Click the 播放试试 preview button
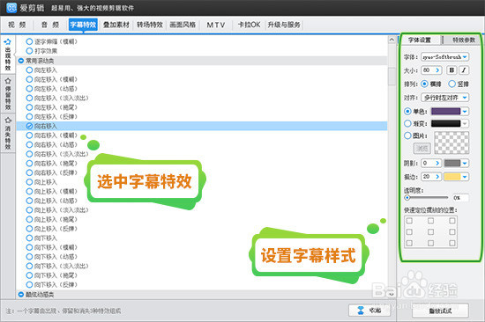Image resolution: width=485 pixels, height=322 pixels. 440,311
